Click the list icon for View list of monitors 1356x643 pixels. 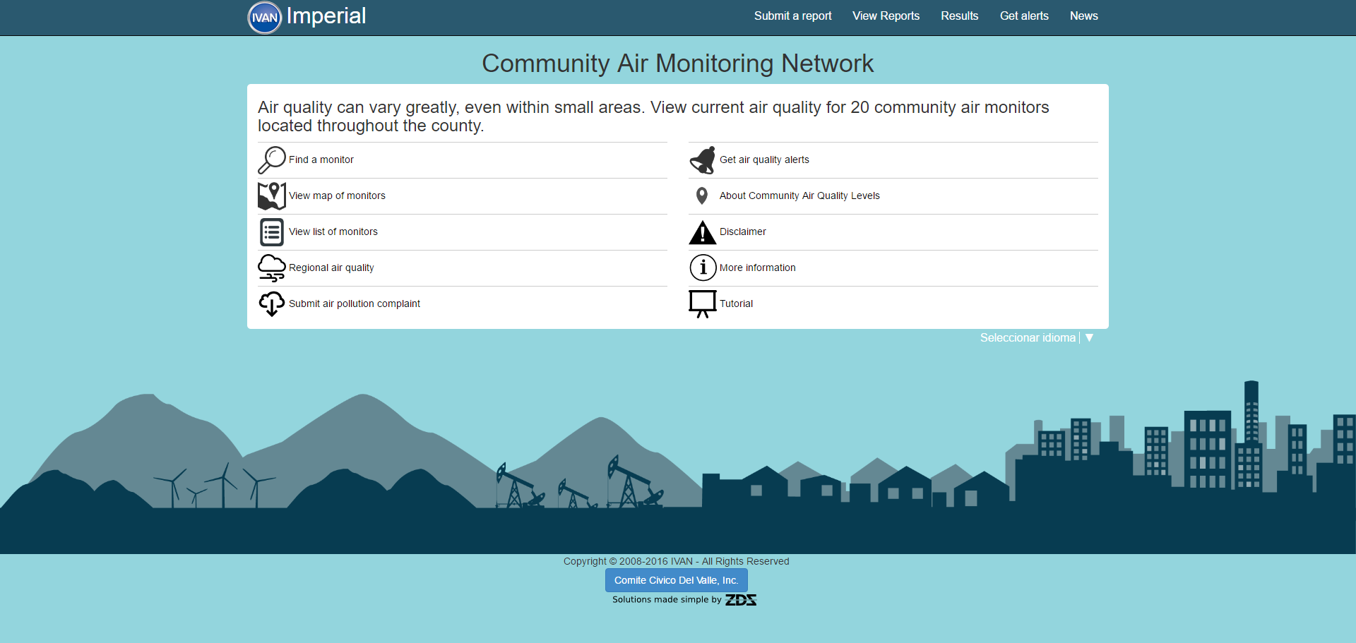pyautogui.click(x=271, y=232)
